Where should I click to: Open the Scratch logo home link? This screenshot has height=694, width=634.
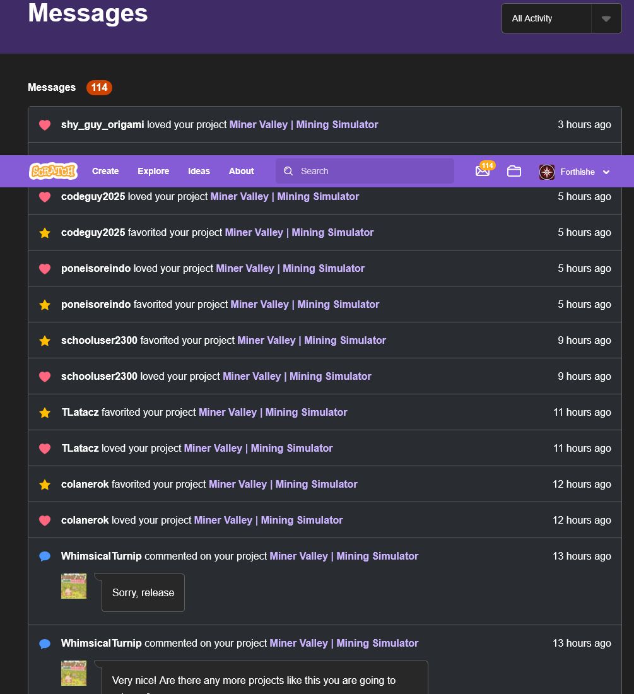tap(53, 171)
